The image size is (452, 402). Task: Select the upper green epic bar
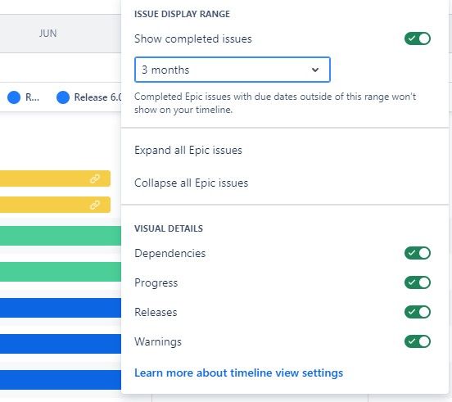click(61, 236)
